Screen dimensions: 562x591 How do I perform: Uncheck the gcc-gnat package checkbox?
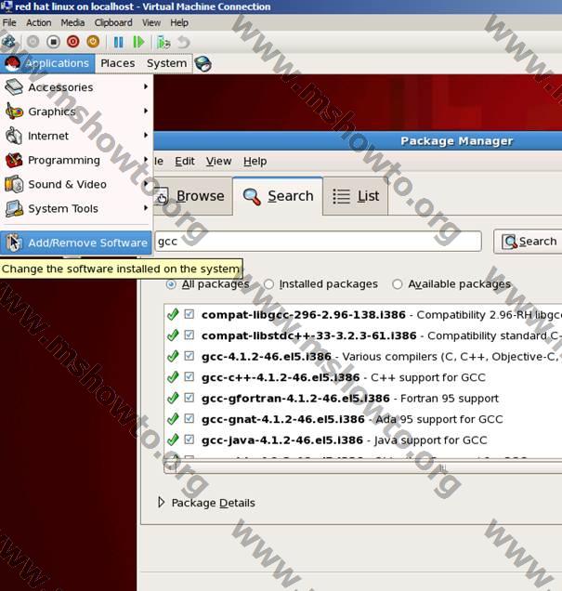pyautogui.click(x=190, y=418)
